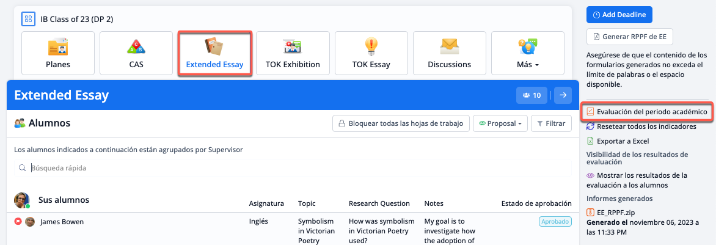
Task: Click the TOK Essay lightbulb icon
Action: pyautogui.click(x=371, y=46)
